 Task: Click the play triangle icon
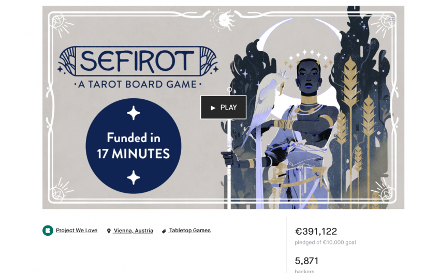tap(213, 108)
